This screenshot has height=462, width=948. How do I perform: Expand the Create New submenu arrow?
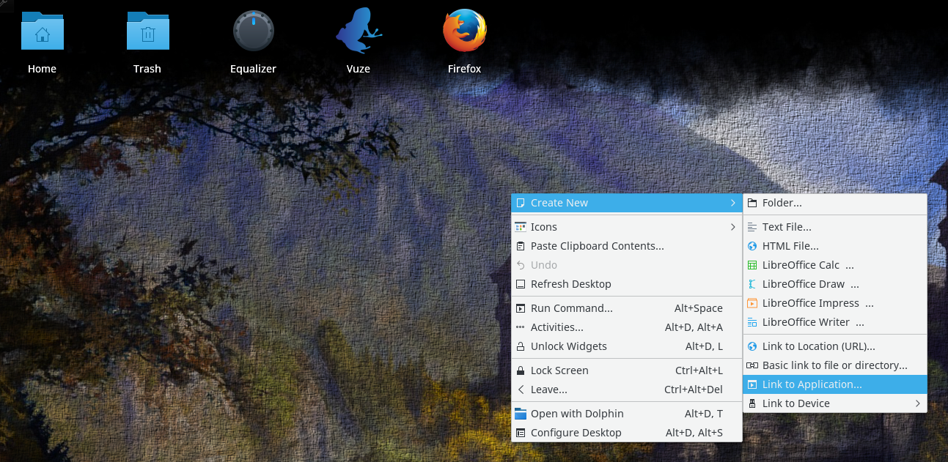click(x=733, y=203)
